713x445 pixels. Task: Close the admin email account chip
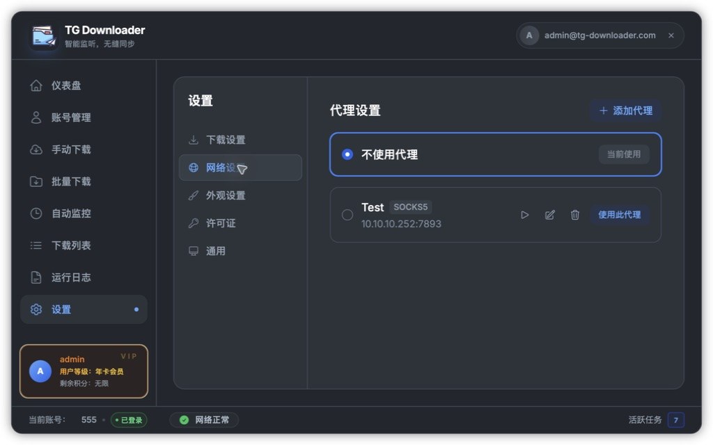click(x=671, y=35)
